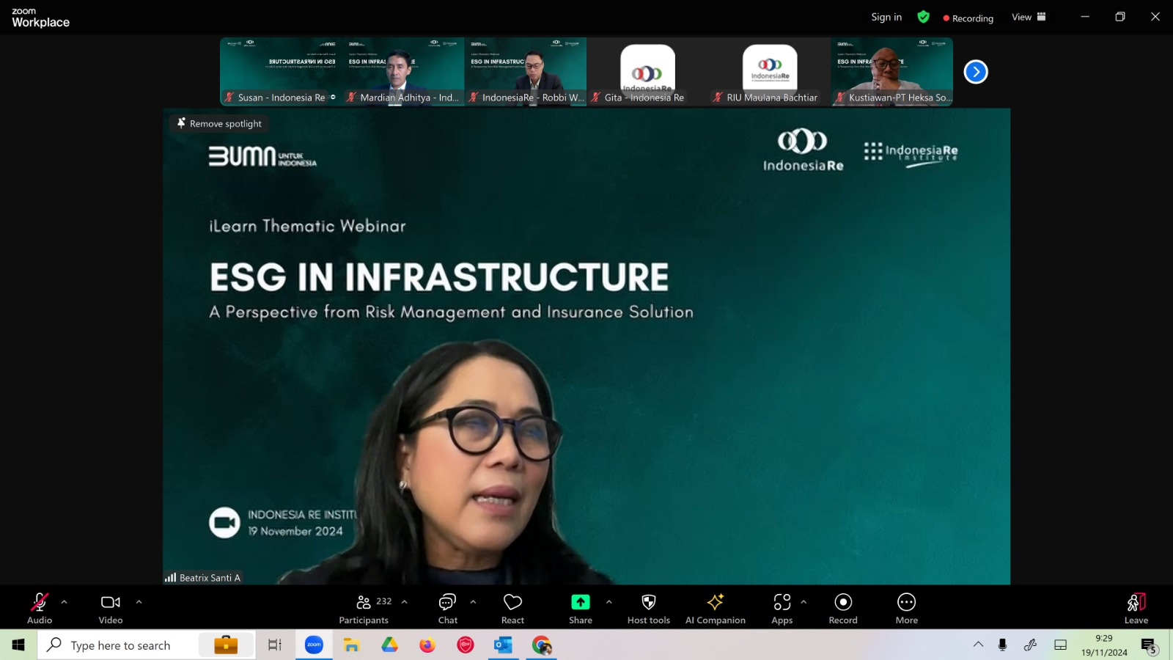Click the taskbar search box
This screenshot has height=660, width=1173.
click(147, 645)
